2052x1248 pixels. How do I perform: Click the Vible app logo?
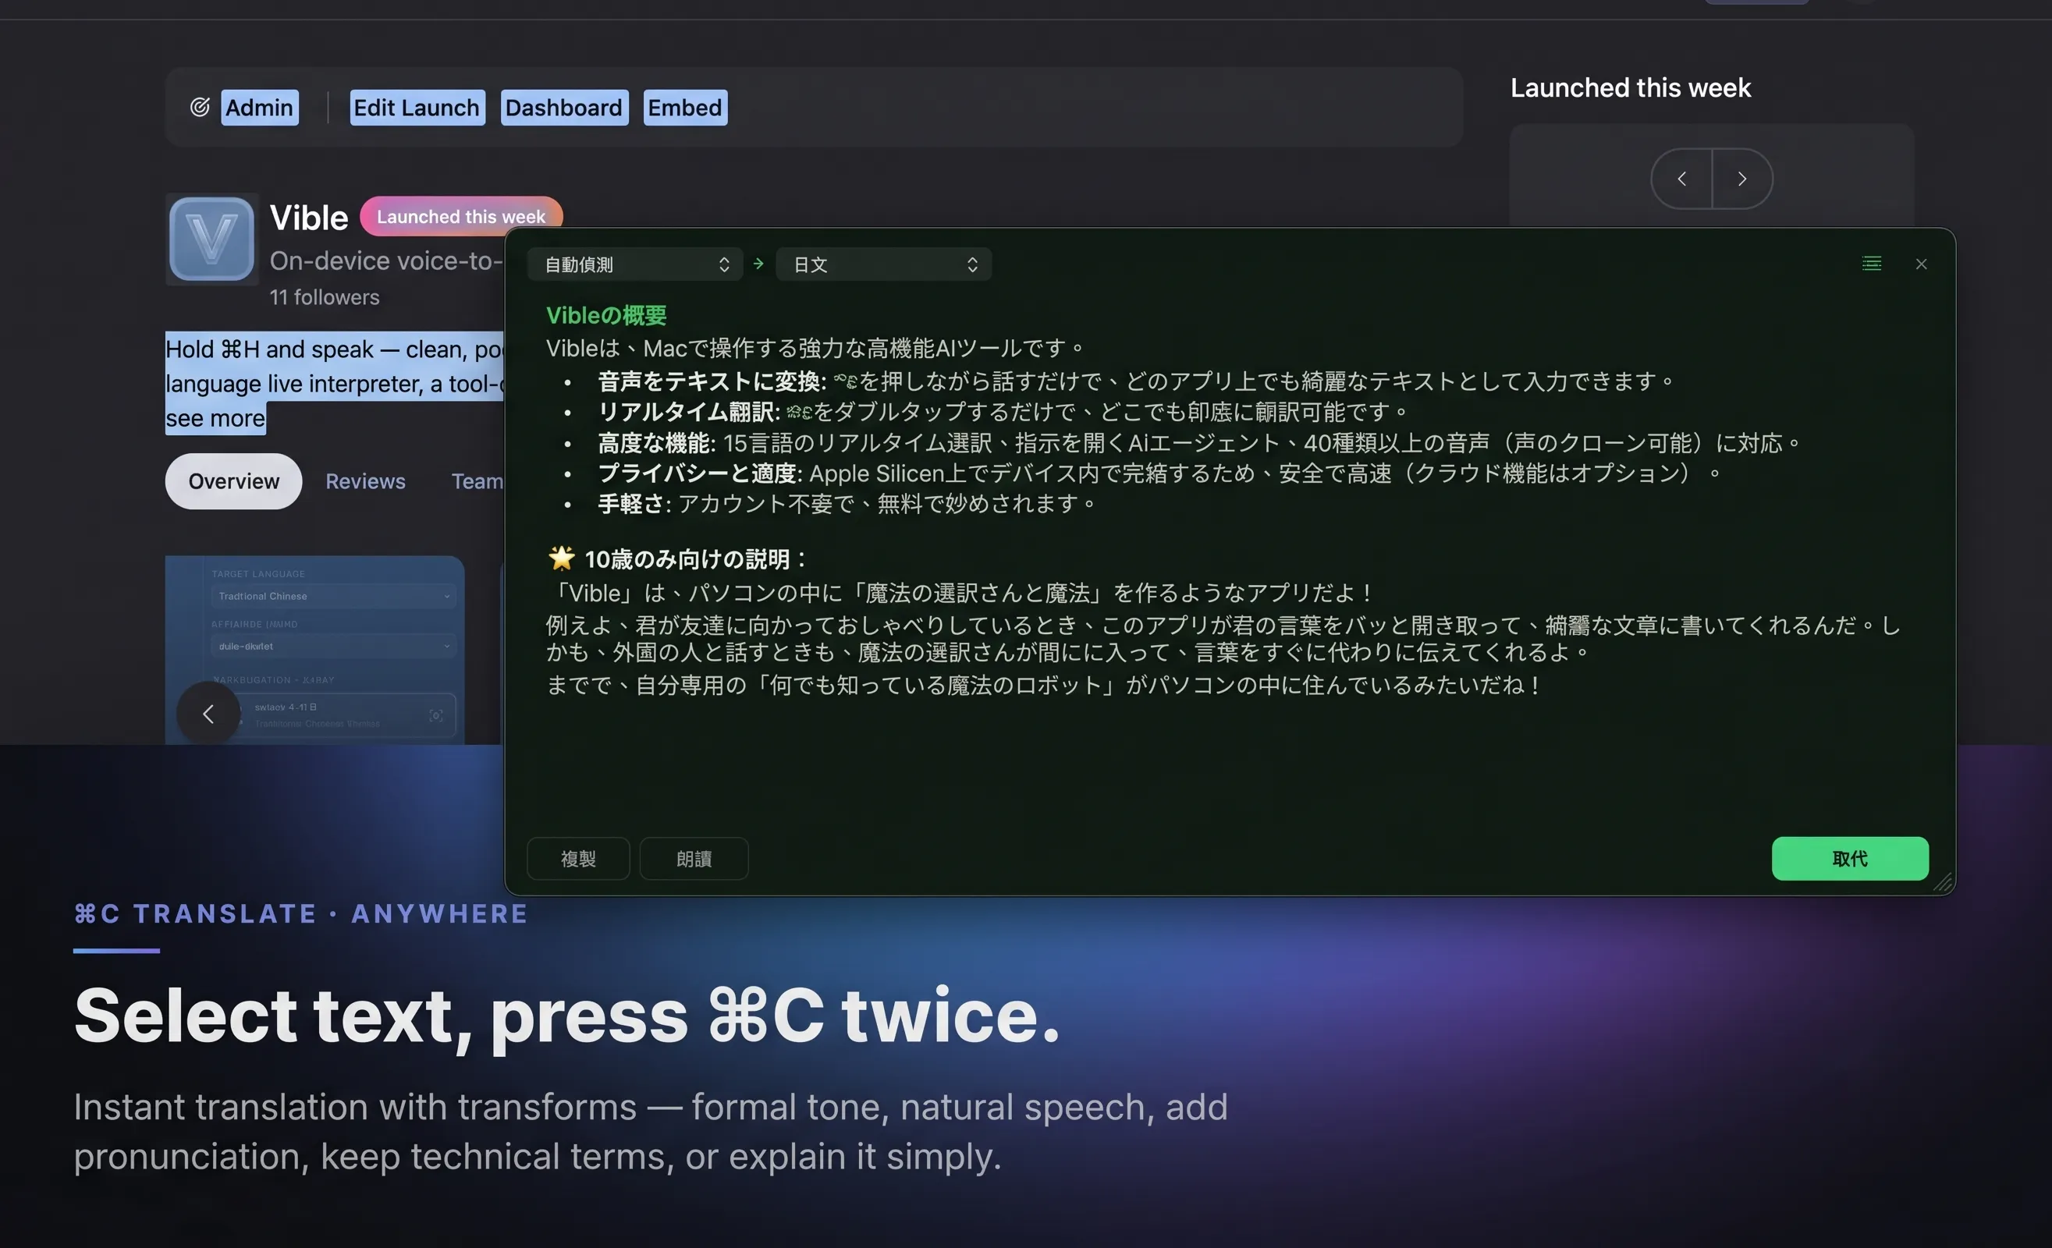pos(211,239)
